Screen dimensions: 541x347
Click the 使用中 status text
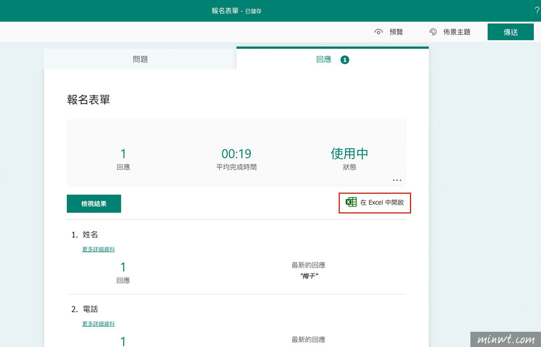(349, 154)
